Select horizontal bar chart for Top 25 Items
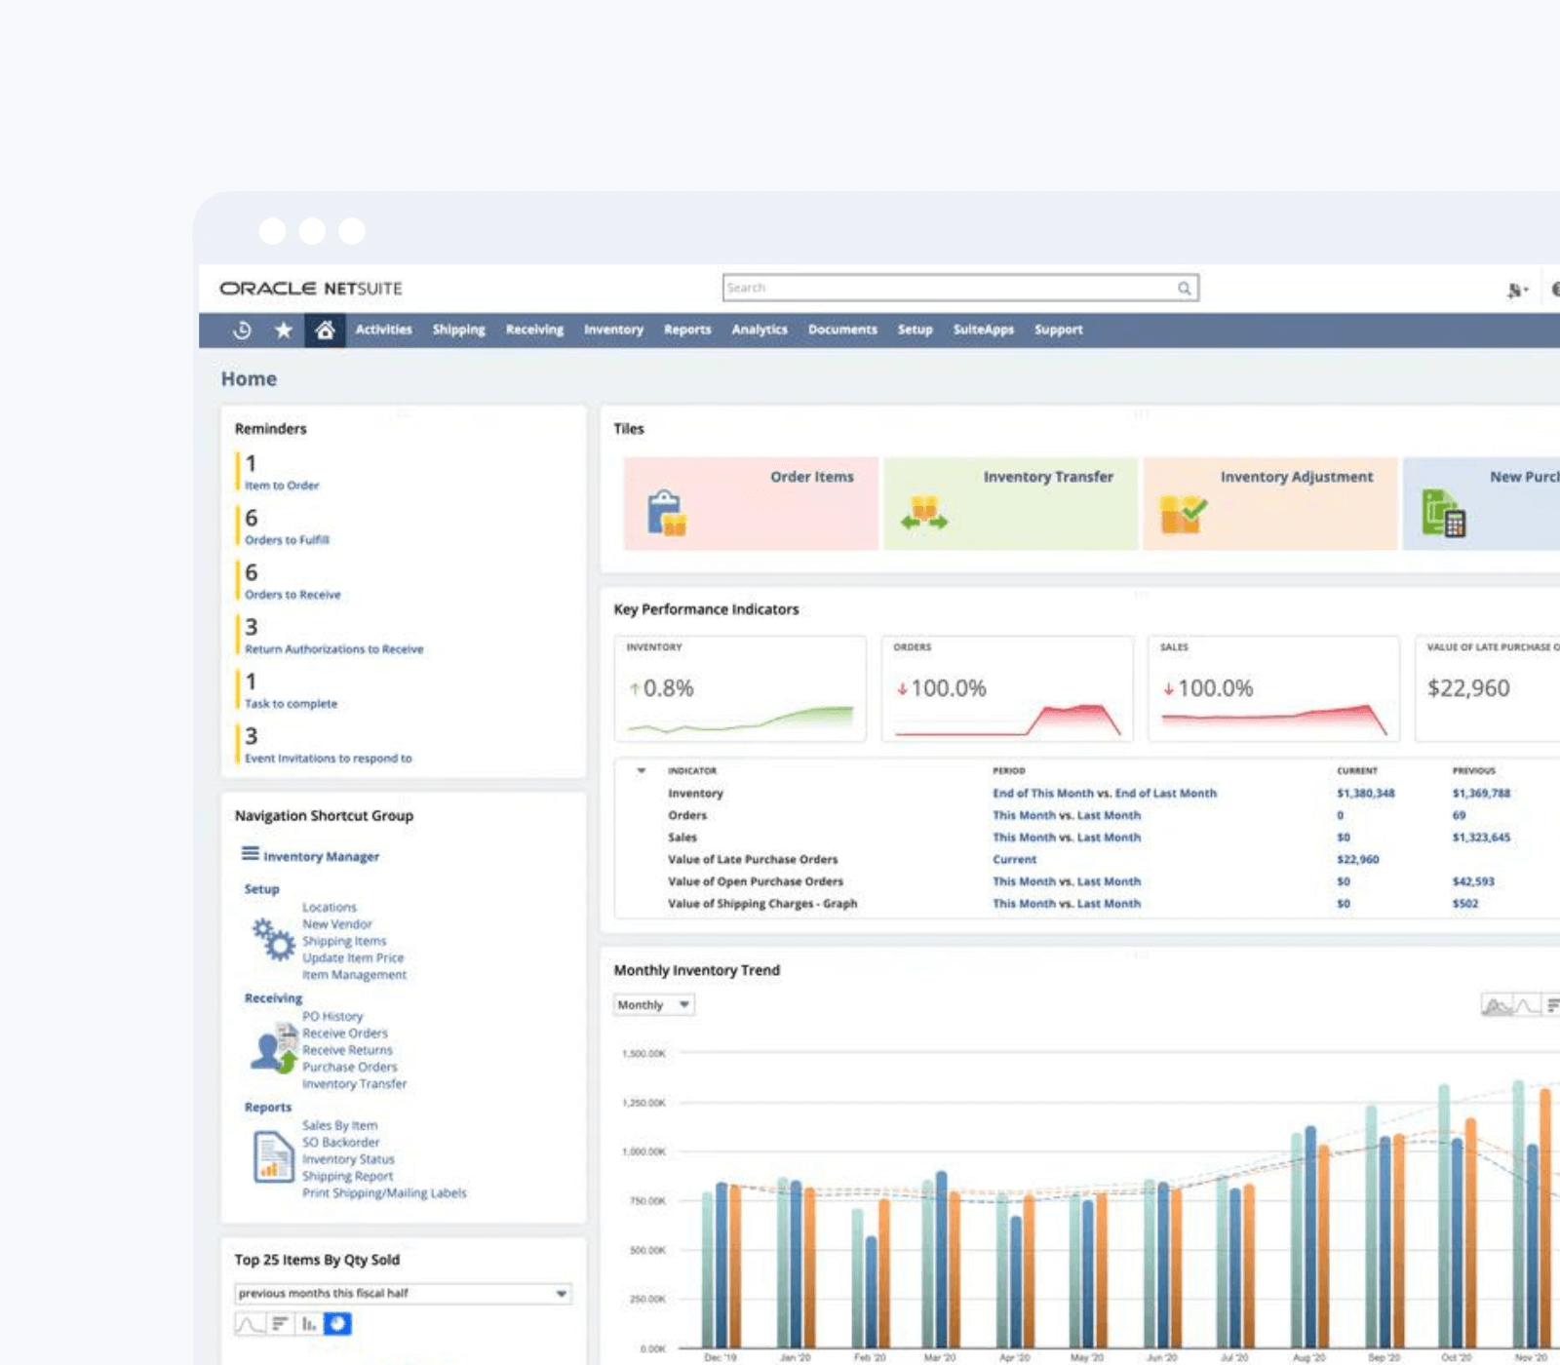Viewport: 1560px width, 1365px height. 280,1324
